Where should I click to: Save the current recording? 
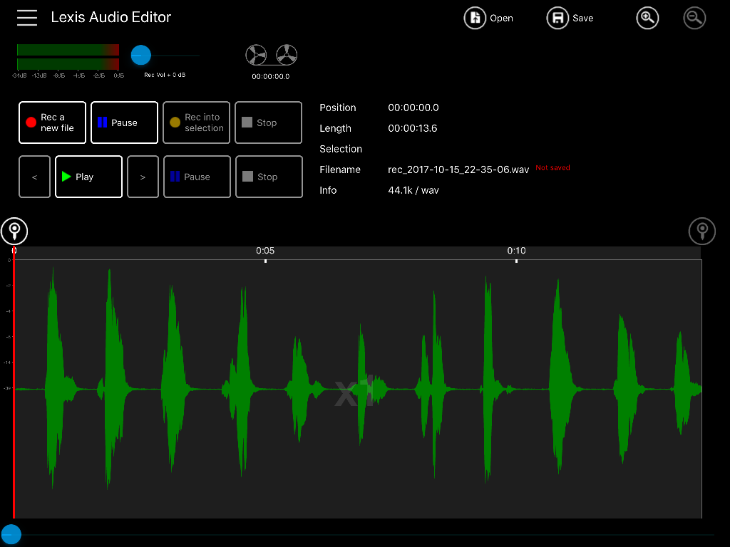(570, 18)
